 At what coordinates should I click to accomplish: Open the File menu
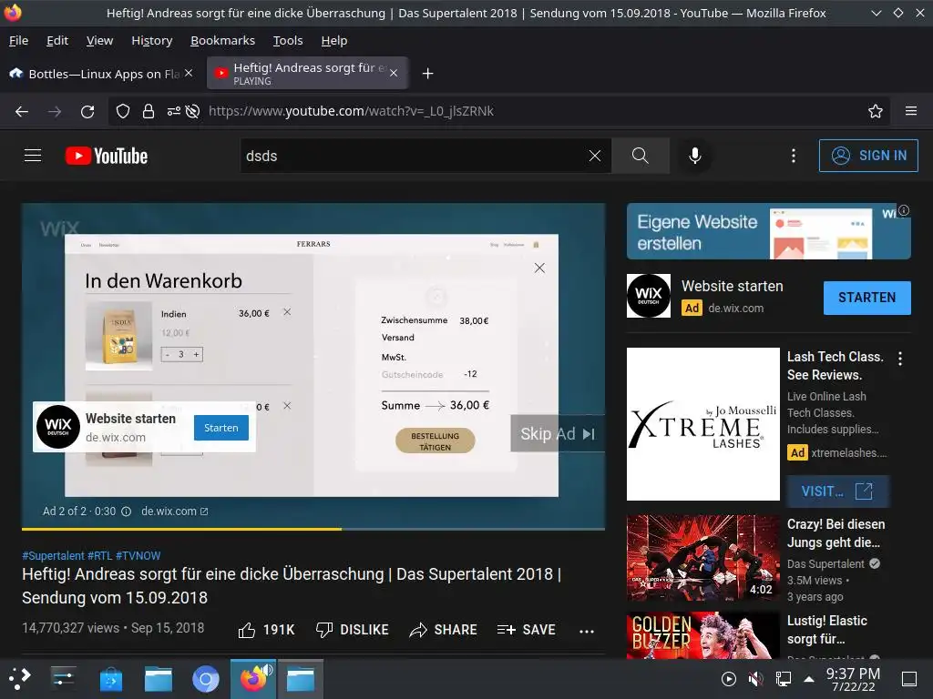(18, 40)
